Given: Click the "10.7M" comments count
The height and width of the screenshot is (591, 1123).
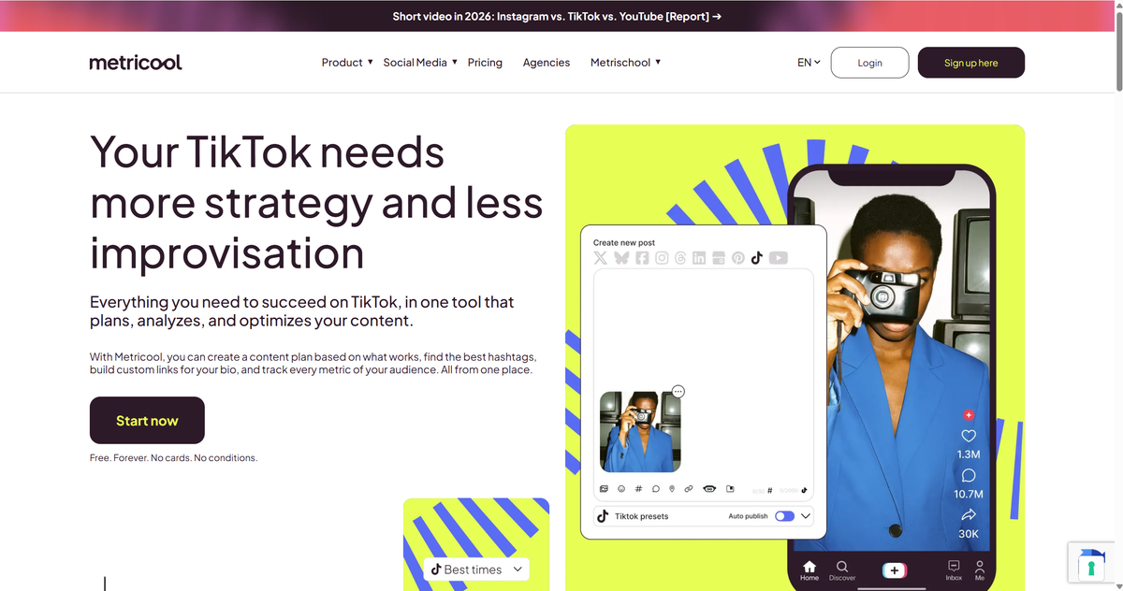Looking at the screenshot, I should tap(969, 494).
